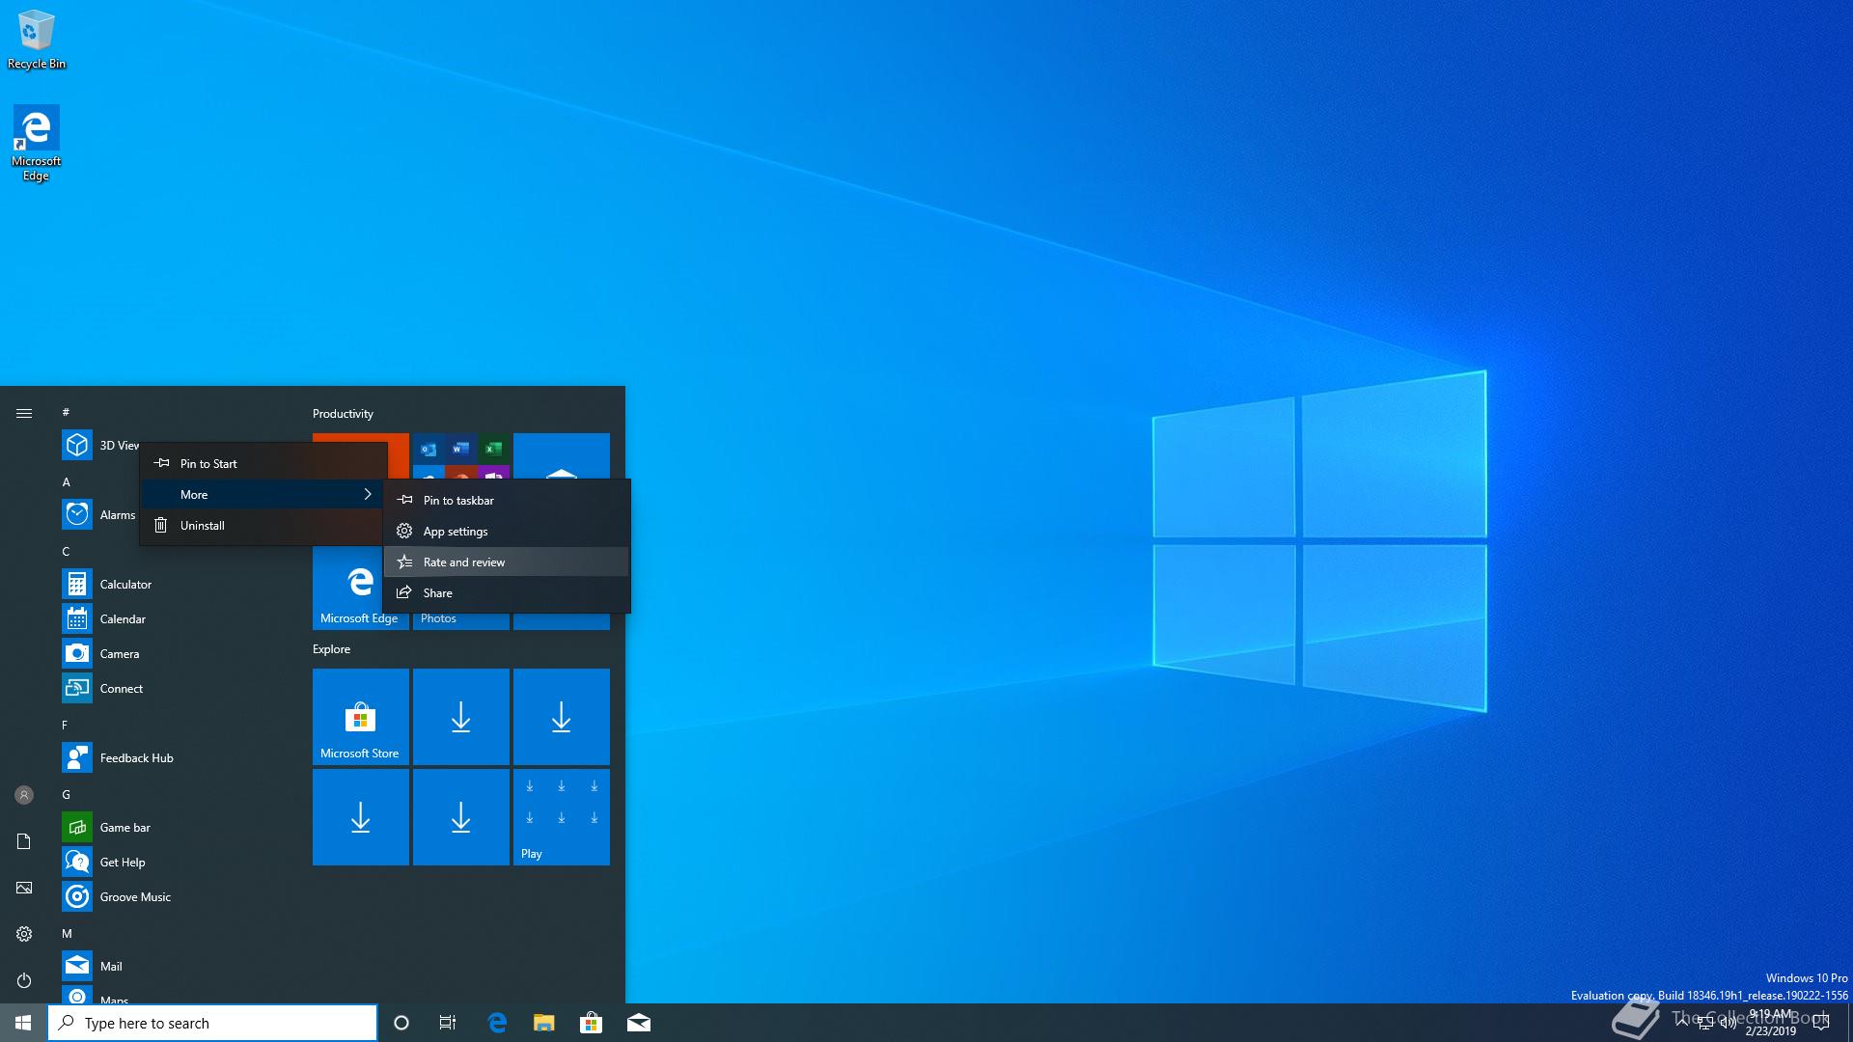Click the Start button
The width and height of the screenshot is (1853, 1042).
(x=23, y=1023)
